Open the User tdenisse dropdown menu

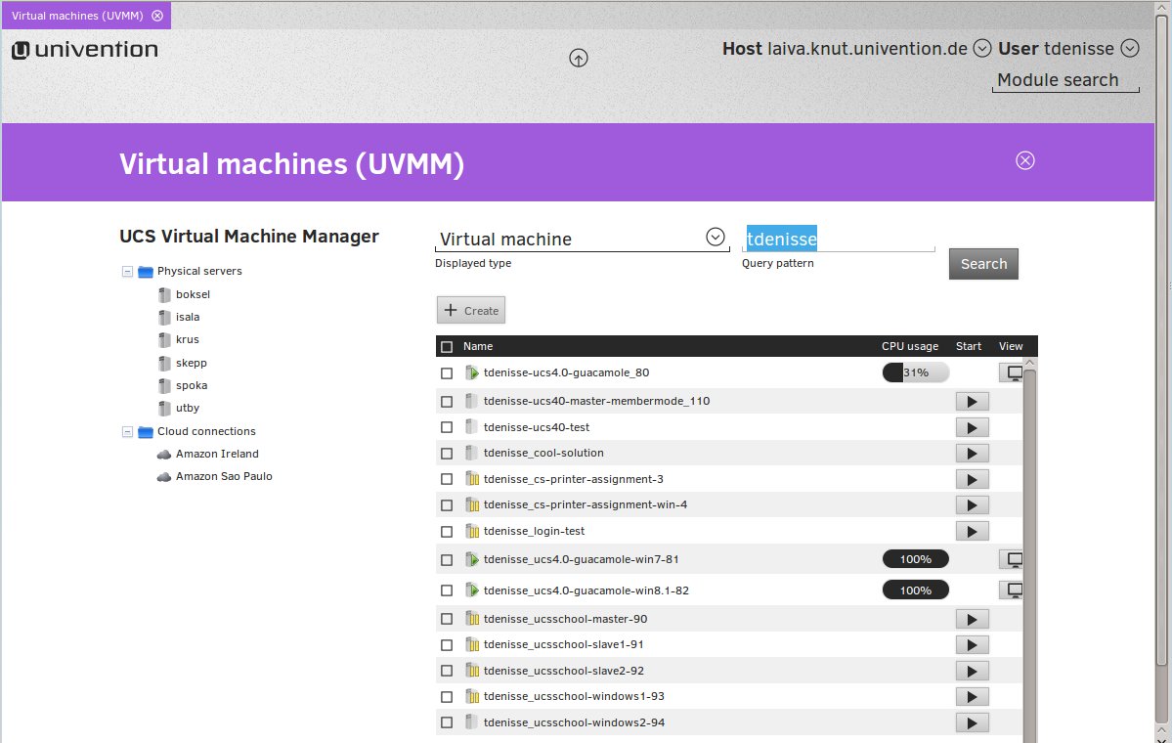(x=1131, y=48)
